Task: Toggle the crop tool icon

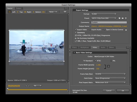Action: [x=10, y=12]
